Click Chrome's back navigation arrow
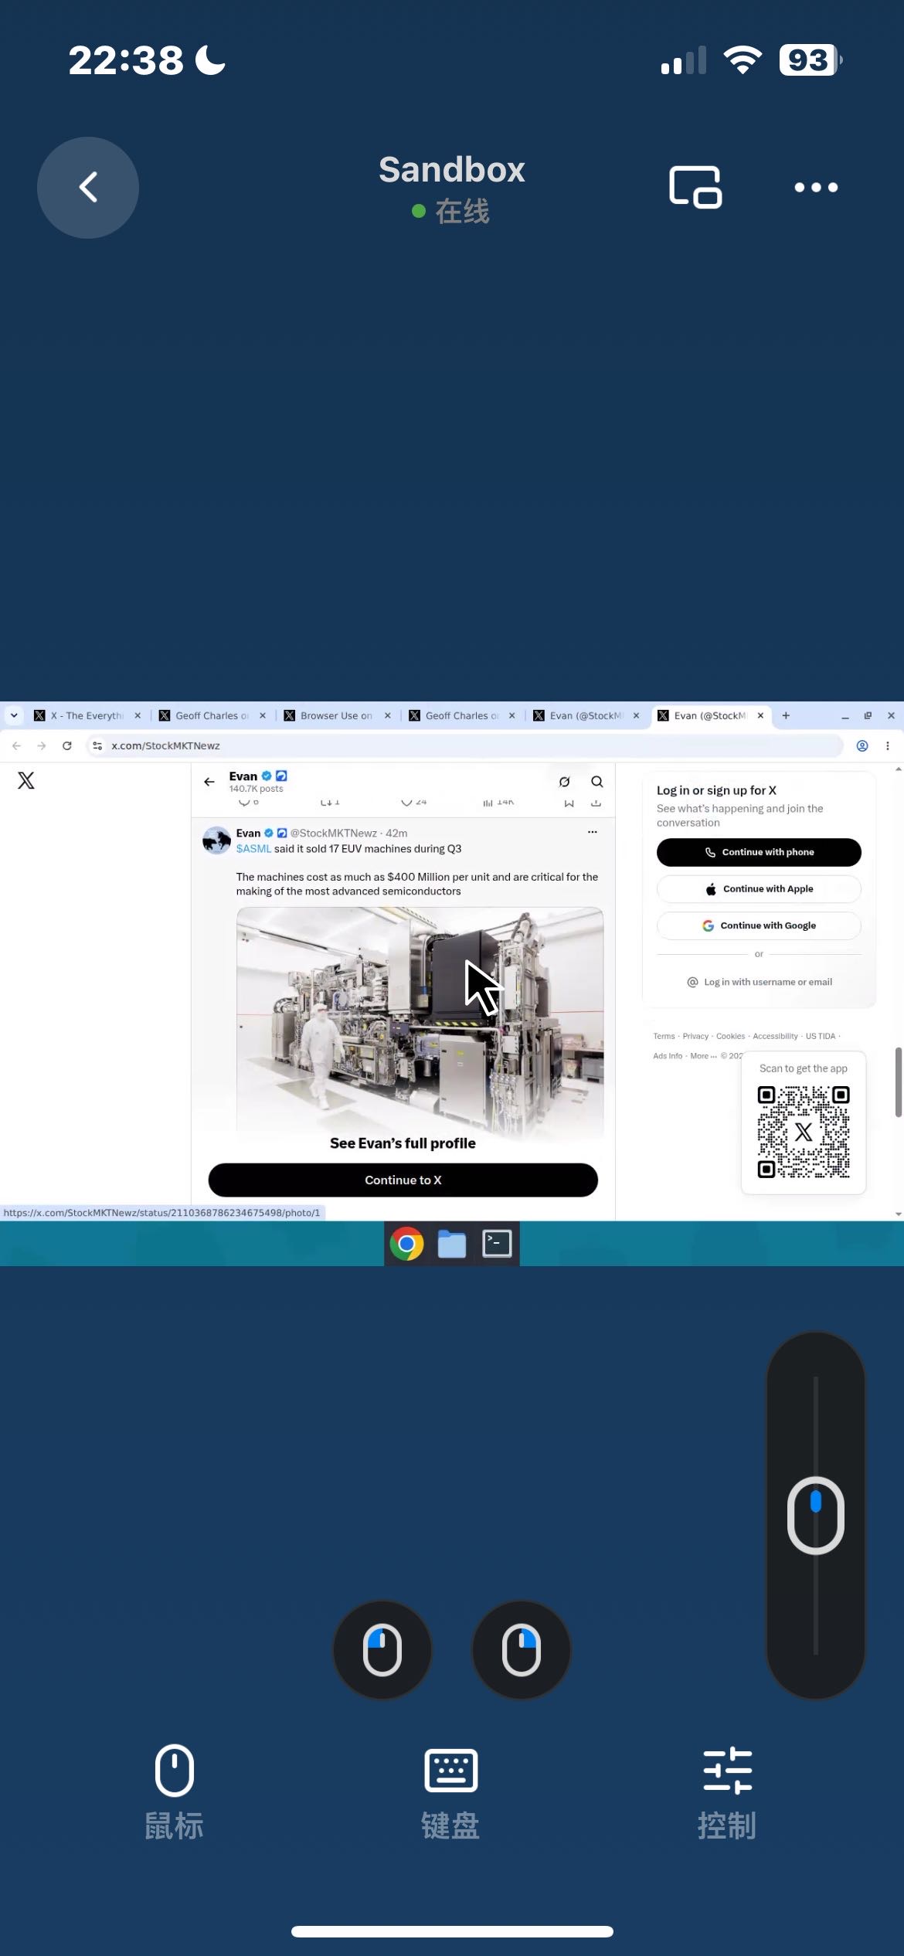This screenshot has height=1956, width=904. tap(16, 745)
